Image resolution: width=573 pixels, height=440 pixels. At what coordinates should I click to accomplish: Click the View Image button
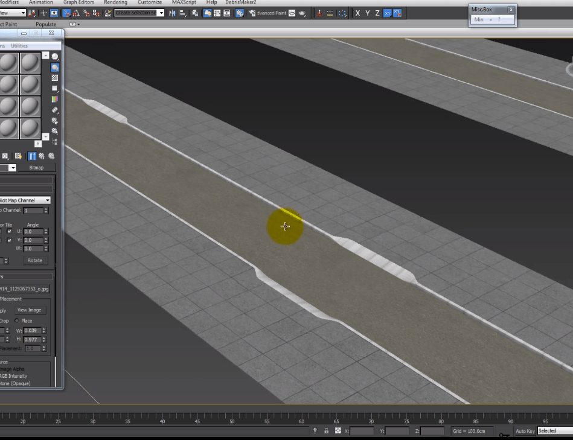[x=30, y=310]
